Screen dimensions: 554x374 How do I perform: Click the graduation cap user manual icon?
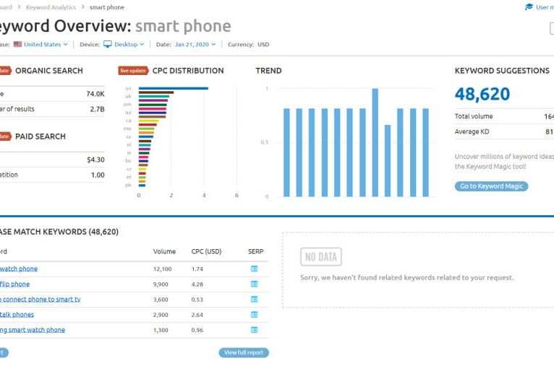point(529,7)
